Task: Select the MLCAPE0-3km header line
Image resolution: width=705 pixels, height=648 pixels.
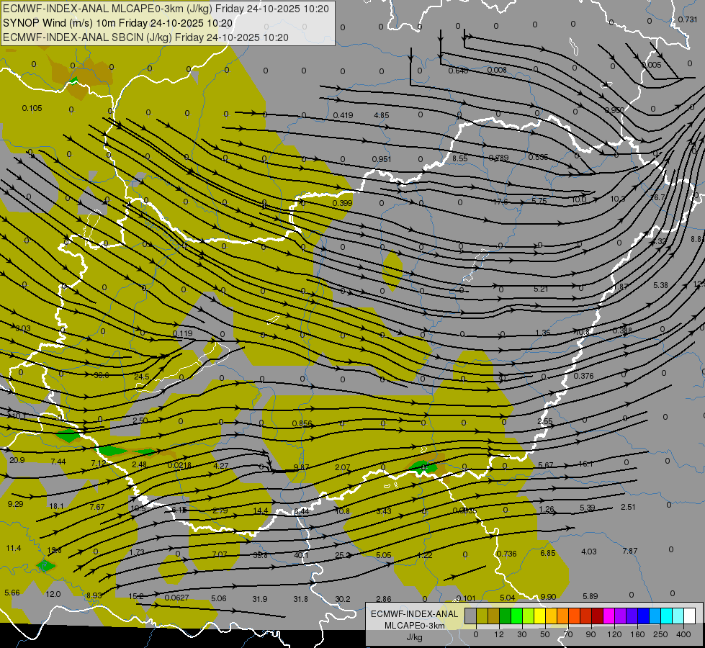Action: tap(166, 9)
